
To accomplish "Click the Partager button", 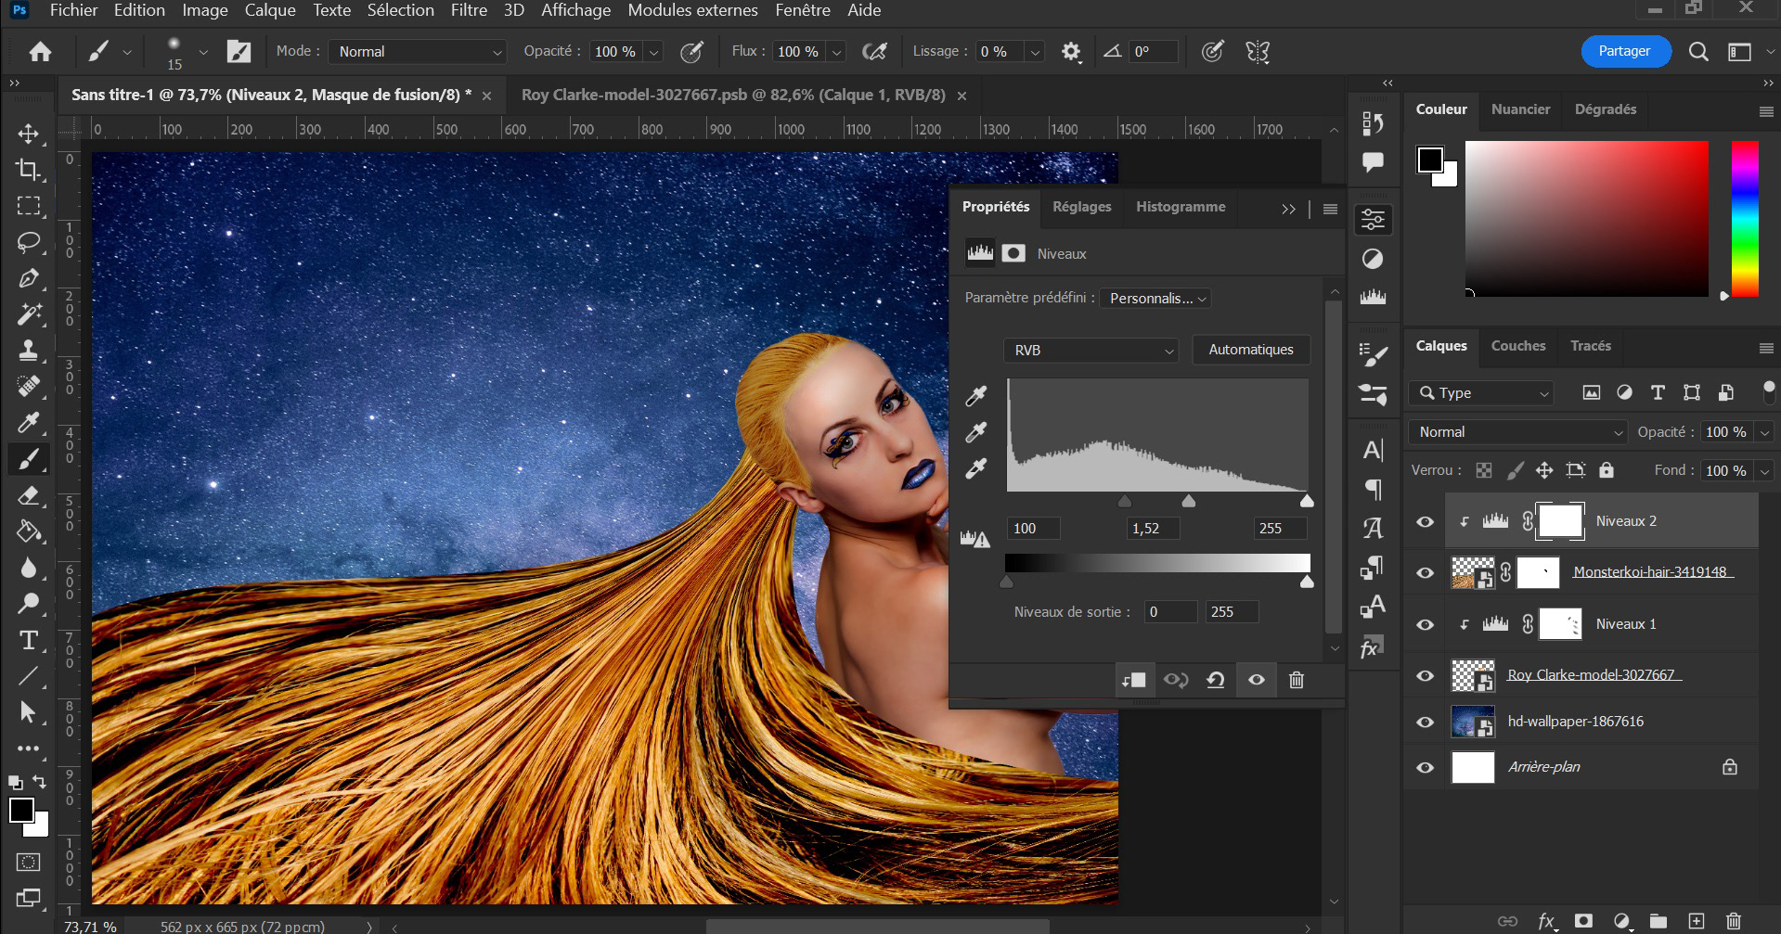I will pos(1624,51).
